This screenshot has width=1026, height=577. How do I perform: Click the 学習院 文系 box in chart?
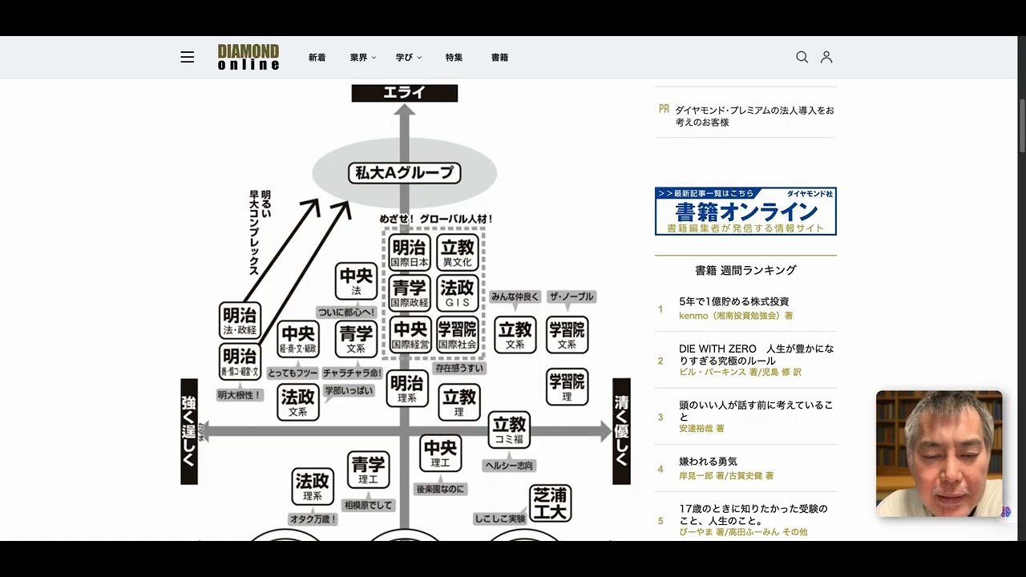(567, 335)
